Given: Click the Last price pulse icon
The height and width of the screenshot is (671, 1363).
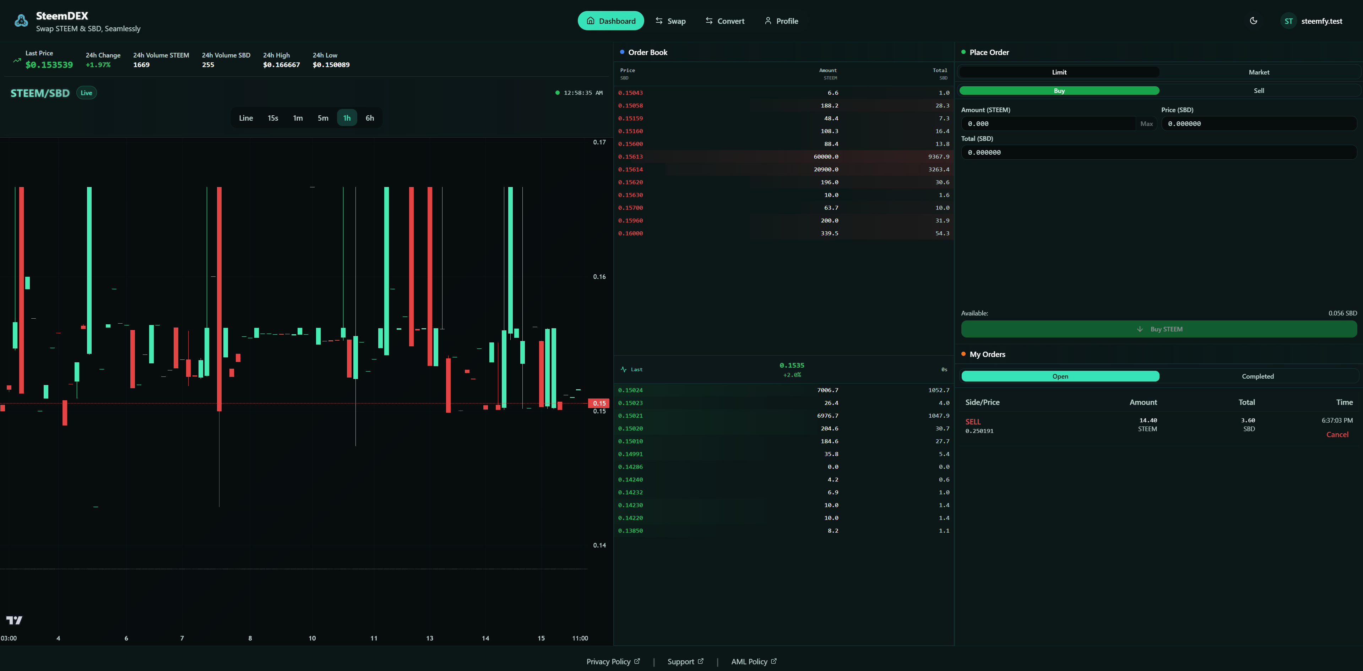Looking at the screenshot, I should click(x=623, y=369).
